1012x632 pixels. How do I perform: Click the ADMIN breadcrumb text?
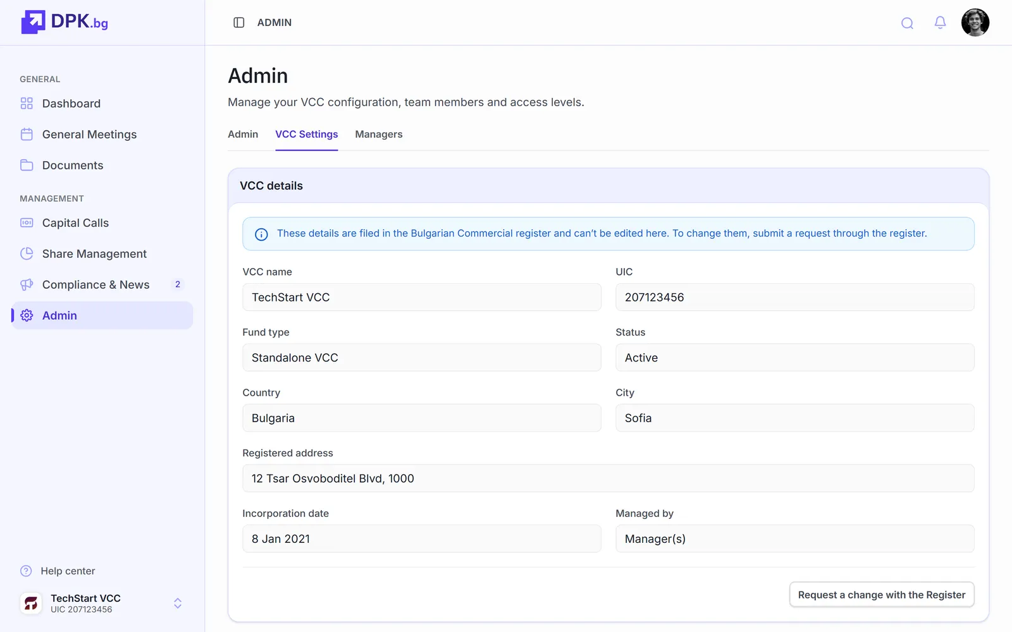click(x=275, y=22)
